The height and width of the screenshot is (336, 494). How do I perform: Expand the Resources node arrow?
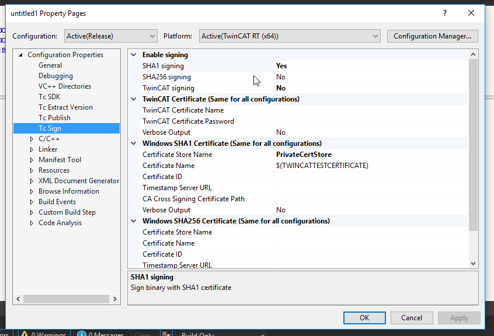click(32, 170)
